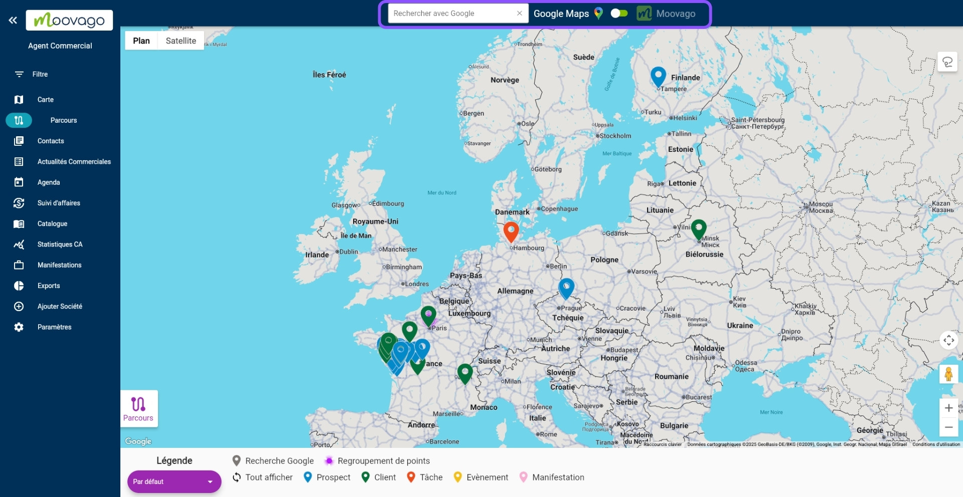The image size is (963, 497).
Task: Filter map to show only Prospect pins
Action: [327, 477]
